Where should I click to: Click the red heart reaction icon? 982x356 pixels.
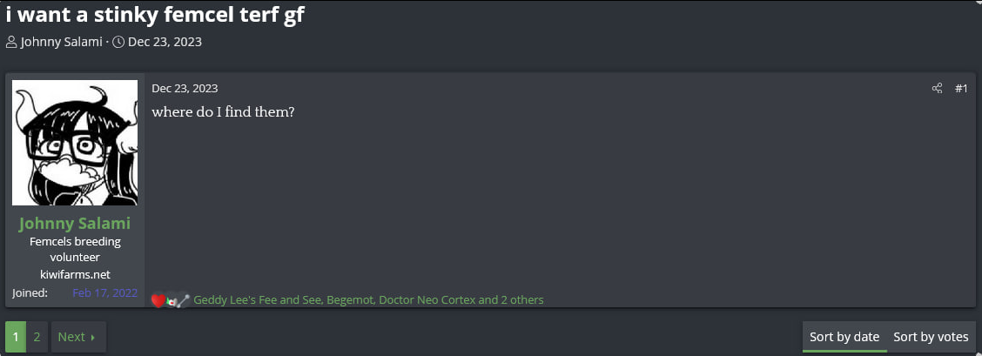pyautogui.click(x=158, y=301)
